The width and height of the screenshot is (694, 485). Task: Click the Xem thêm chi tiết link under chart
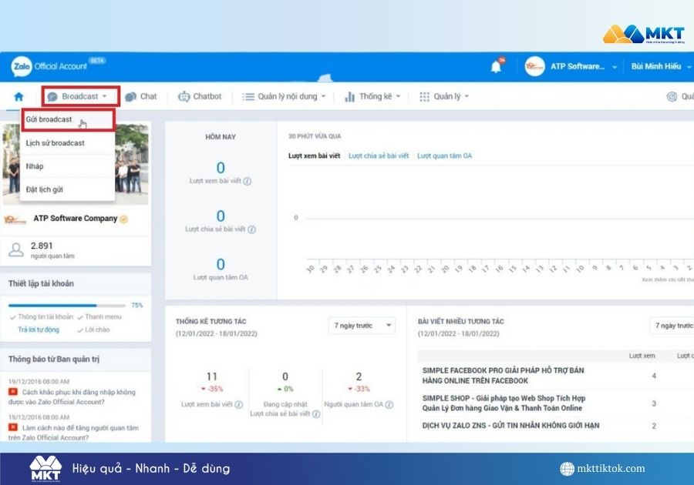pyautogui.click(x=668, y=280)
